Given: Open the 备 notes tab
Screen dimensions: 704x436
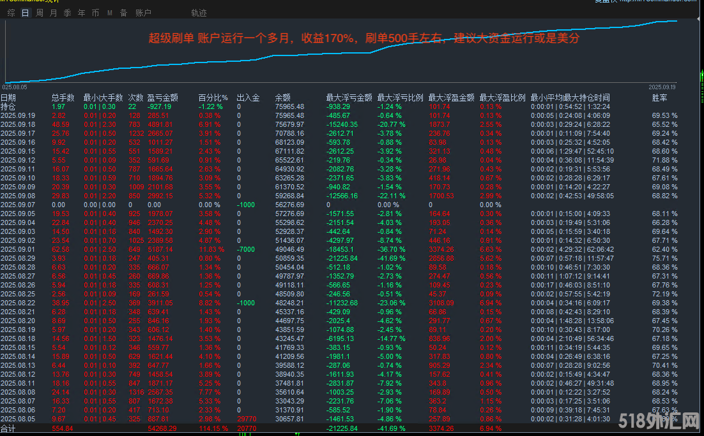Looking at the screenshot, I should [x=123, y=13].
